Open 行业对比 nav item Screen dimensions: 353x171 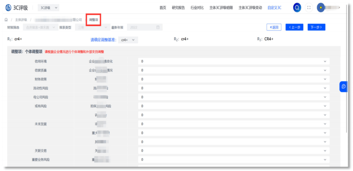pyautogui.click(x=197, y=8)
